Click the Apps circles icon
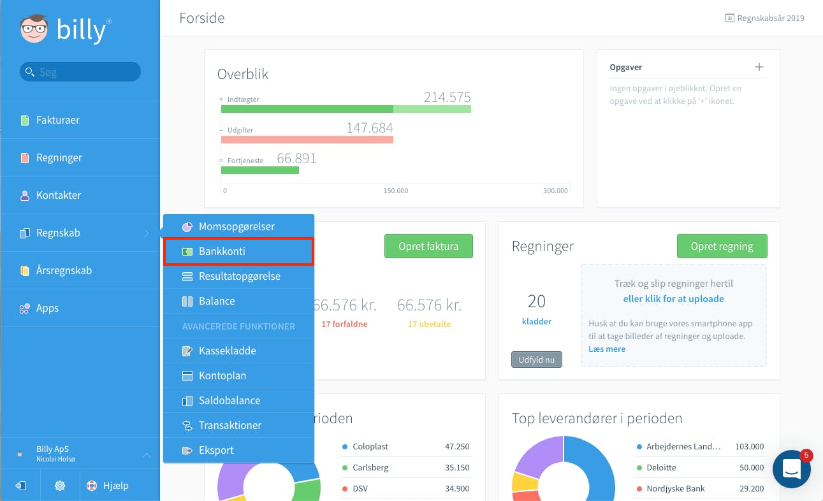823x501 pixels. (x=25, y=309)
